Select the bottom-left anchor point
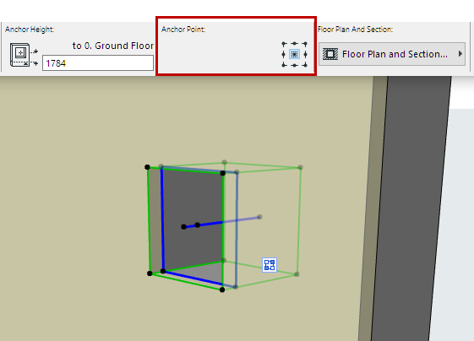The image size is (474, 341). pyautogui.click(x=284, y=65)
